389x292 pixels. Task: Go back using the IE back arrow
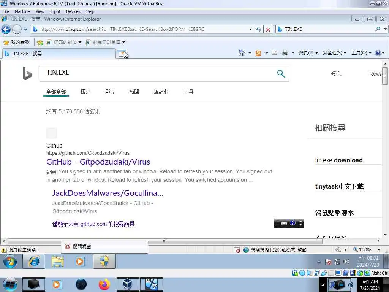coord(6,29)
